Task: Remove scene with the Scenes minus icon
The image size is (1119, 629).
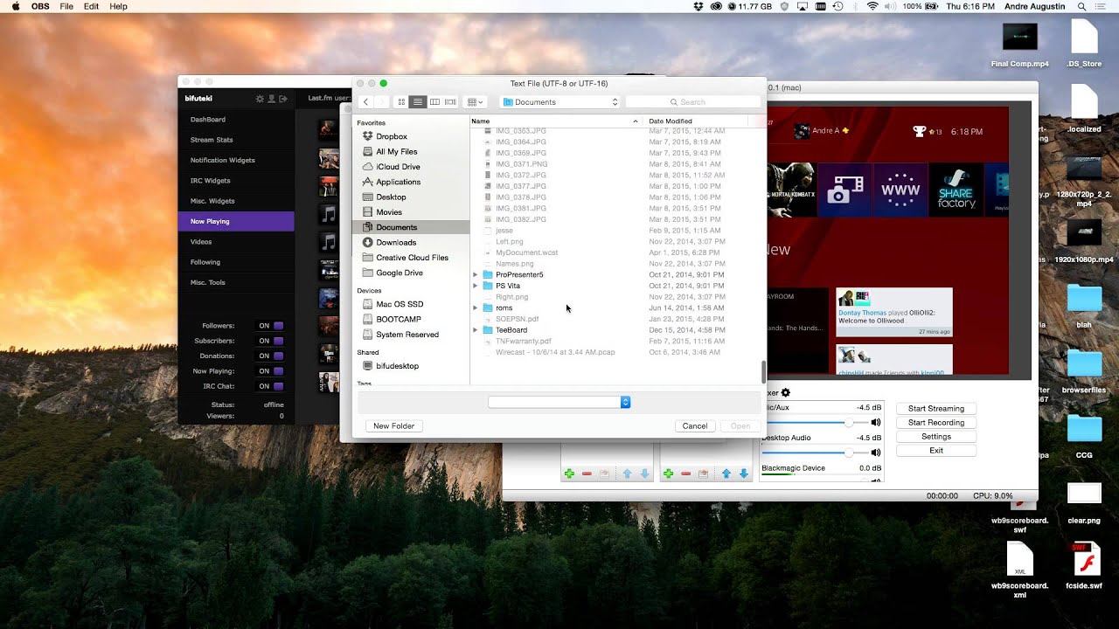Action: click(x=587, y=473)
